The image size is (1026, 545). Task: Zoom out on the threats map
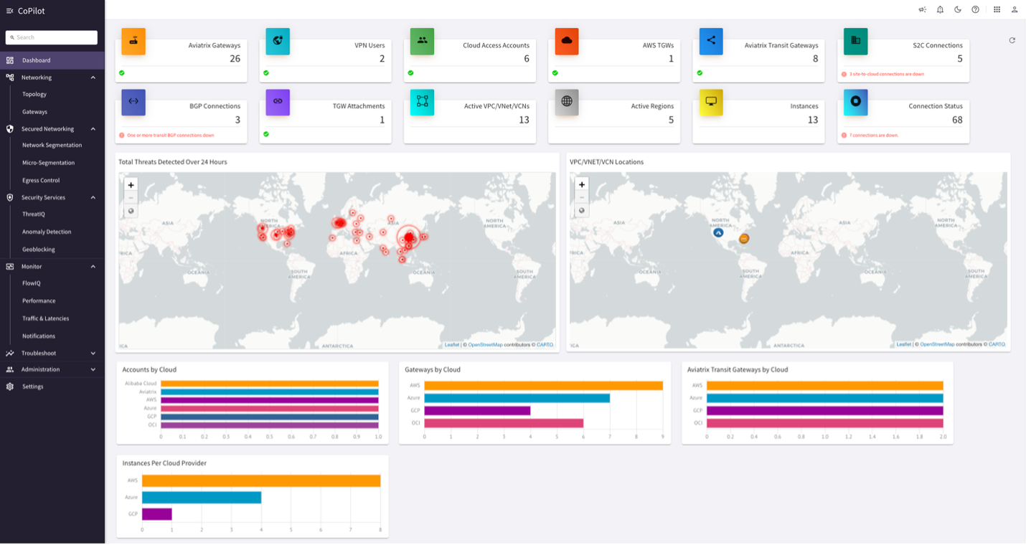point(131,198)
